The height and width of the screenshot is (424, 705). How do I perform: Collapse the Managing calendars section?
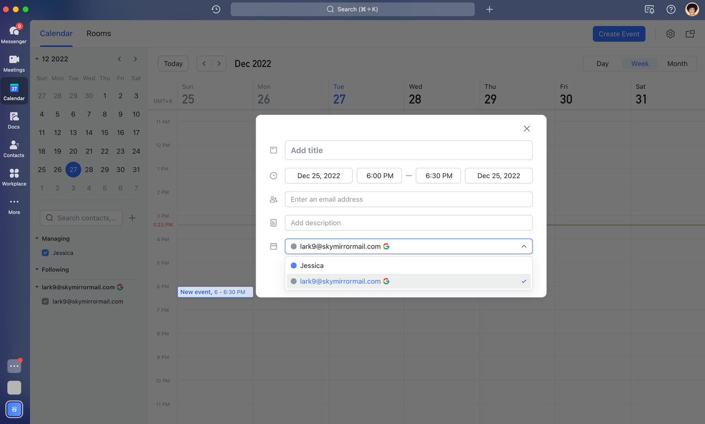click(x=37, y=239)
